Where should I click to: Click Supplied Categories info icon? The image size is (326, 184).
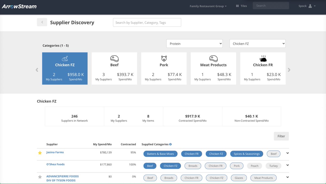[x=171, y=144]
